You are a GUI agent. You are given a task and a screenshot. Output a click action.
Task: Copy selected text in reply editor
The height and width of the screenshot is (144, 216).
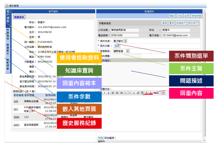(x=138, y=93)
